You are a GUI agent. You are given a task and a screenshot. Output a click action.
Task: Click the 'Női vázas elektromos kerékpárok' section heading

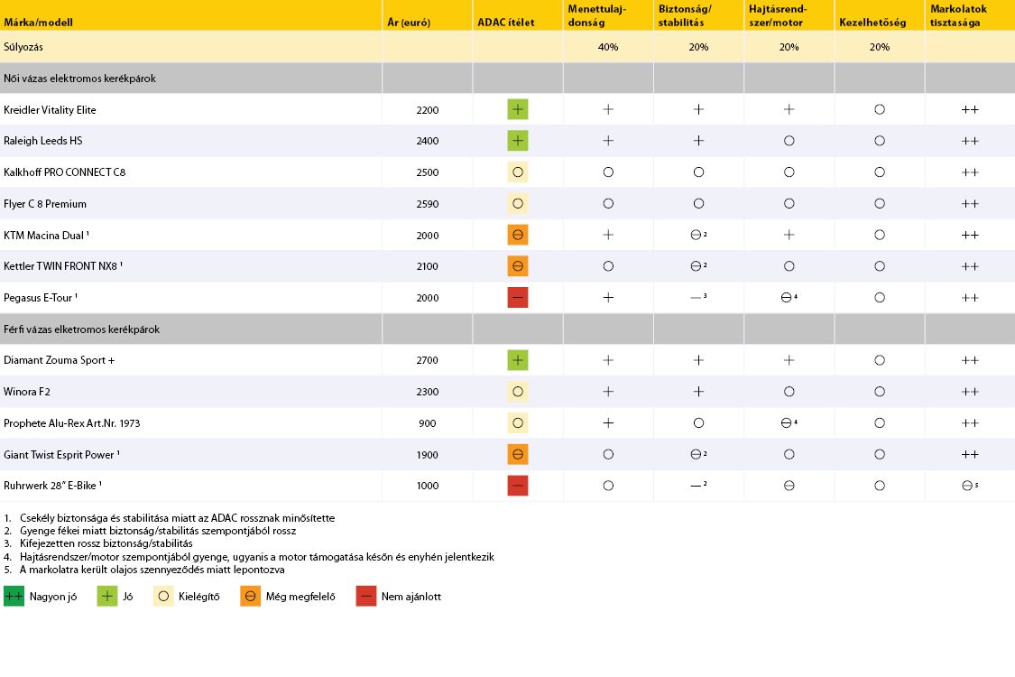79,79
